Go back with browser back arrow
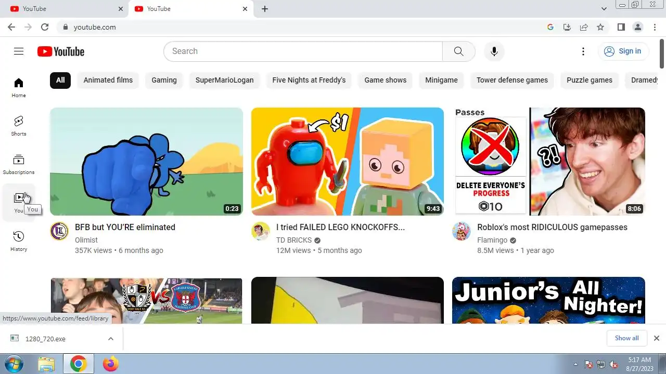Image resolution: width=666 pixels, height=374 pixels. (11, 27)
